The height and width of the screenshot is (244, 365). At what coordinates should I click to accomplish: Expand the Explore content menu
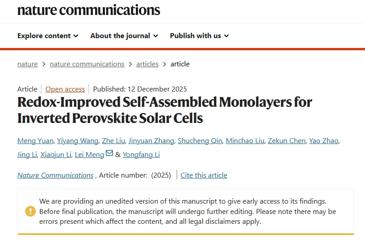tap(48, 36)
